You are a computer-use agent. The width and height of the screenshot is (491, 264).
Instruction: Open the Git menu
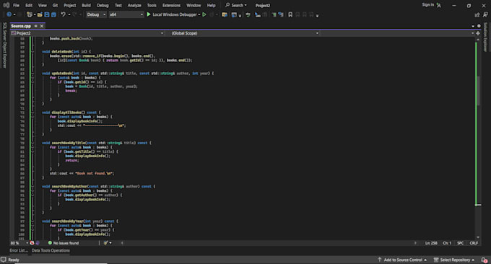click(55, 5)
